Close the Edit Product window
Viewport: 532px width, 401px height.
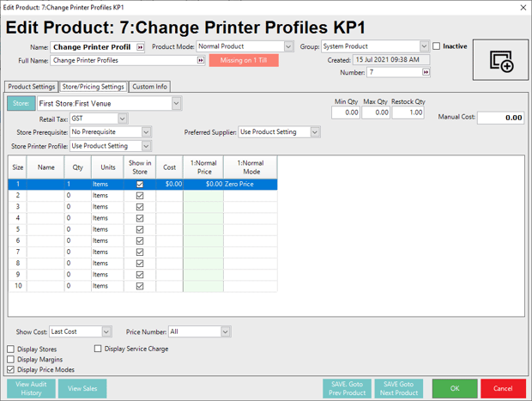523,7
